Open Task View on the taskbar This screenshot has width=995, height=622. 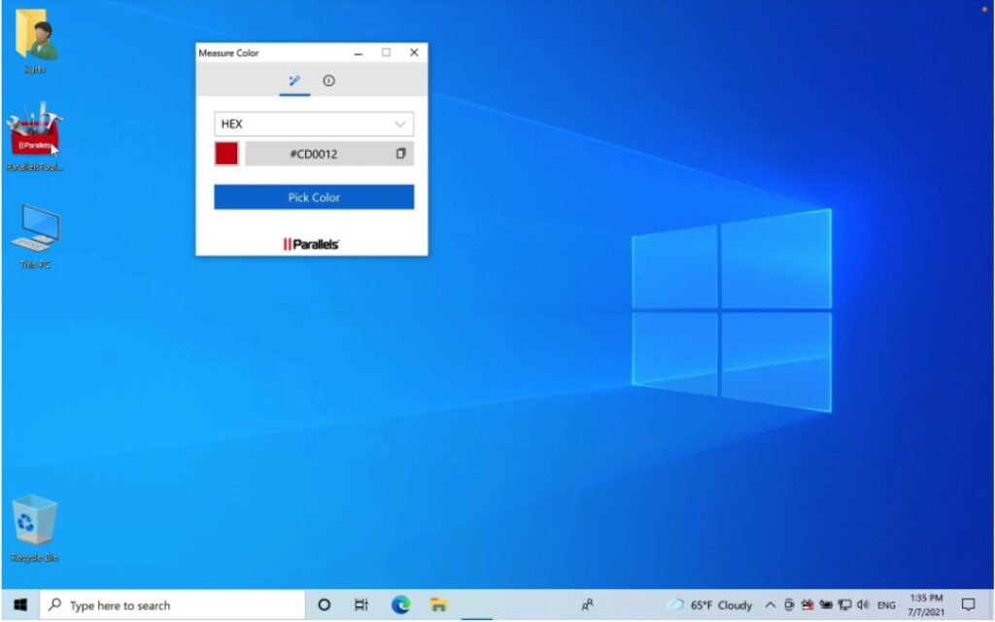361,604
